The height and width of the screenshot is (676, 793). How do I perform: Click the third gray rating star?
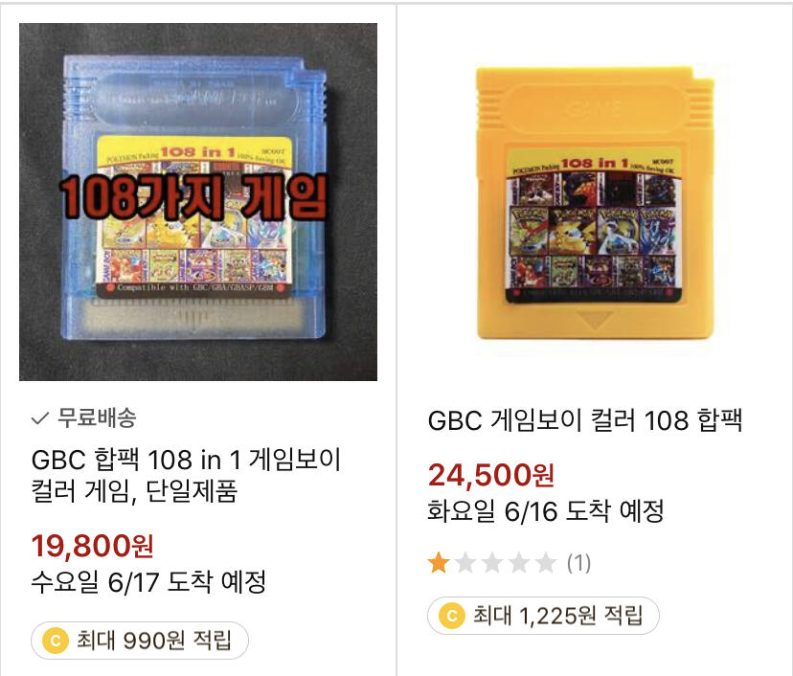tap(492, 563)
